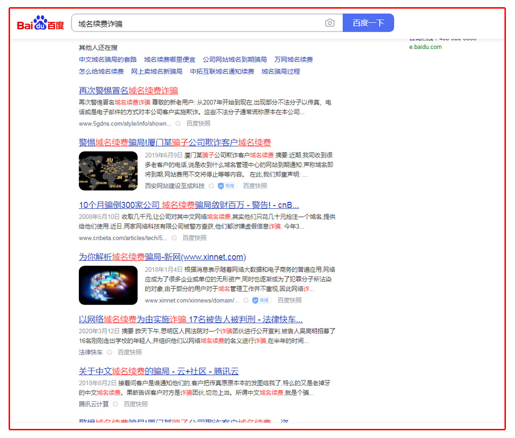Open result 警惕域名续费骗局!厦门某骗子公司欺诈客户域名续费
This screenshot has width=515, height=438.
pos(175,142)
